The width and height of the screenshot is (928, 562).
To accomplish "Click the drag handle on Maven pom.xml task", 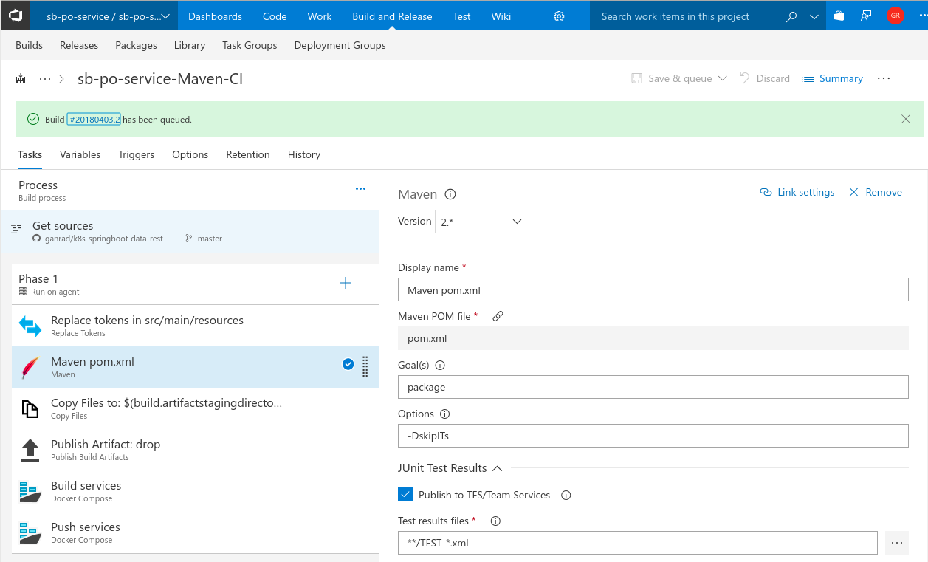I will click(x=365, y=367).
